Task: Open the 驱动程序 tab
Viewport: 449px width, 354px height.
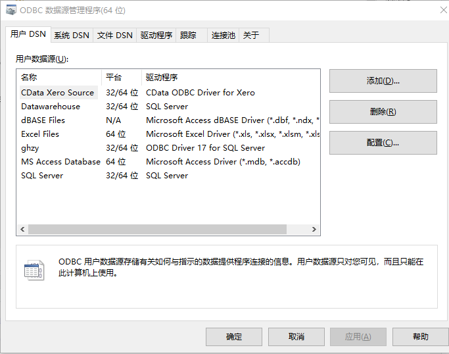Action: (x=156, y=36)
